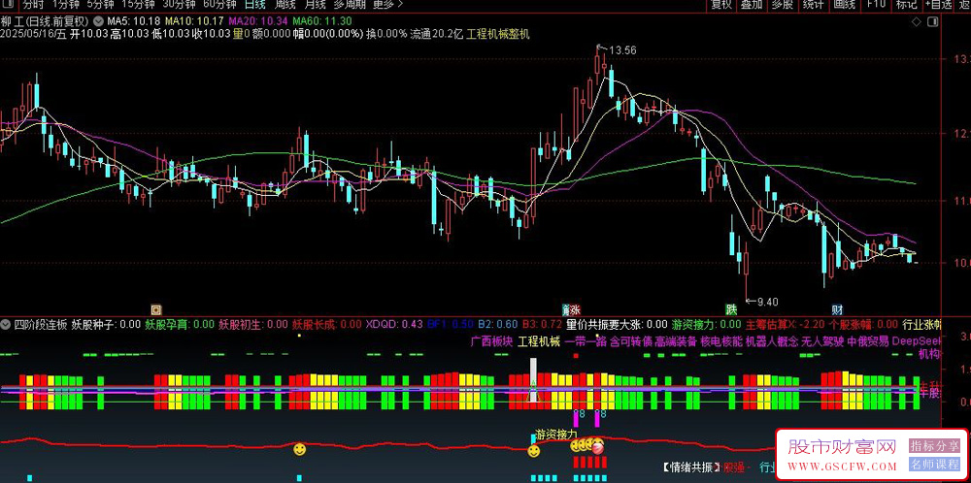This screenshot has width=971, height=483.
Task: Click the 高端装备 concept tag
Action: click(x=676, y=340)
